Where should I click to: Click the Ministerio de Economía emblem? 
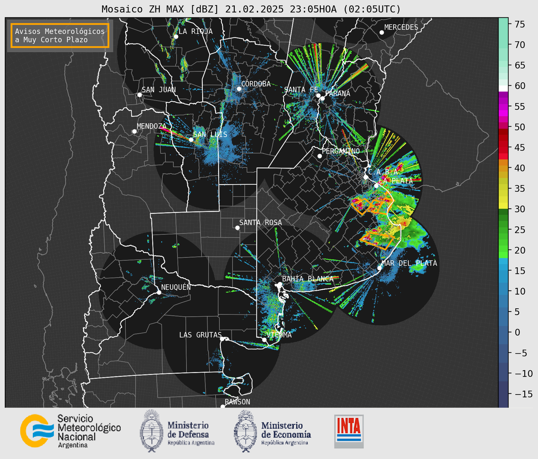246,431
